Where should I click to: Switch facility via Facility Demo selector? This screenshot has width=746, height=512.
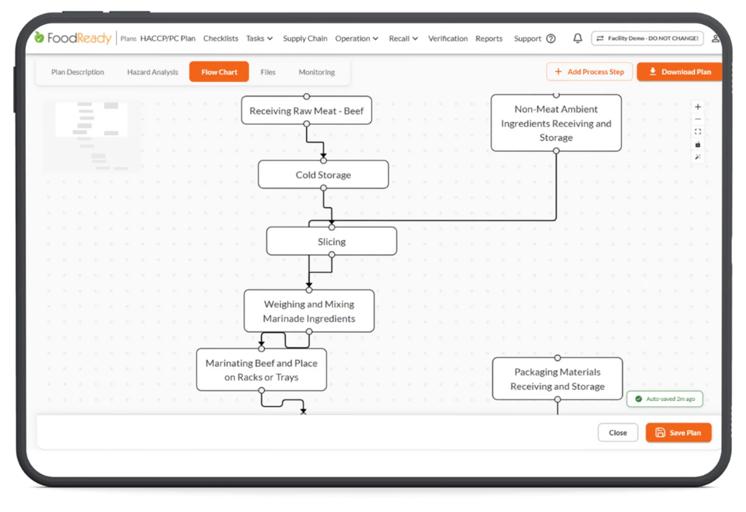[x=647, y=38]
